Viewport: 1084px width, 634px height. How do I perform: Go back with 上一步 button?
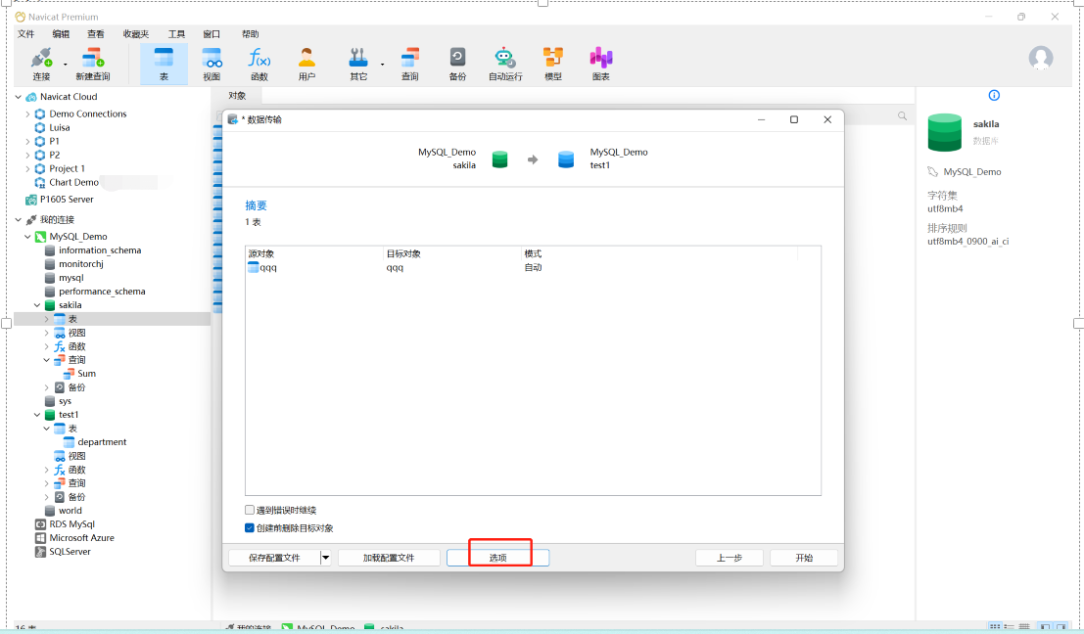729,558
